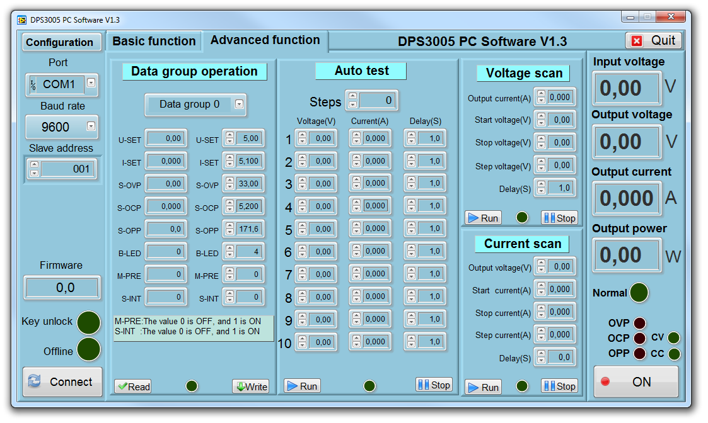This screenshot has height=423, width=708.
Task: Click the app icon in title bar
Action: click(21, 20)
